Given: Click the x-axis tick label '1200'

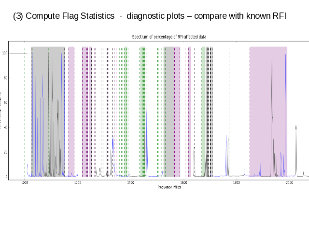Looking at the screenshot, I should pos(78,183).
